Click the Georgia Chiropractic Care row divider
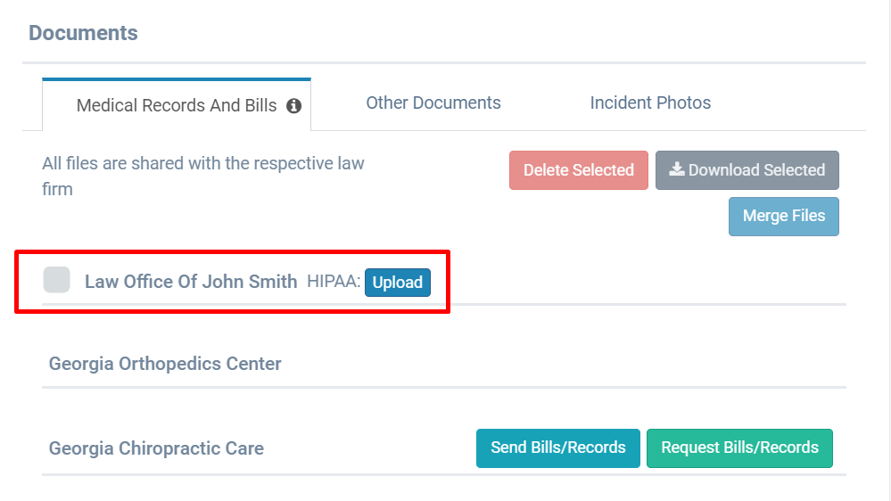Viewport: 891px width, 501px height. click(x=444, y=474)
